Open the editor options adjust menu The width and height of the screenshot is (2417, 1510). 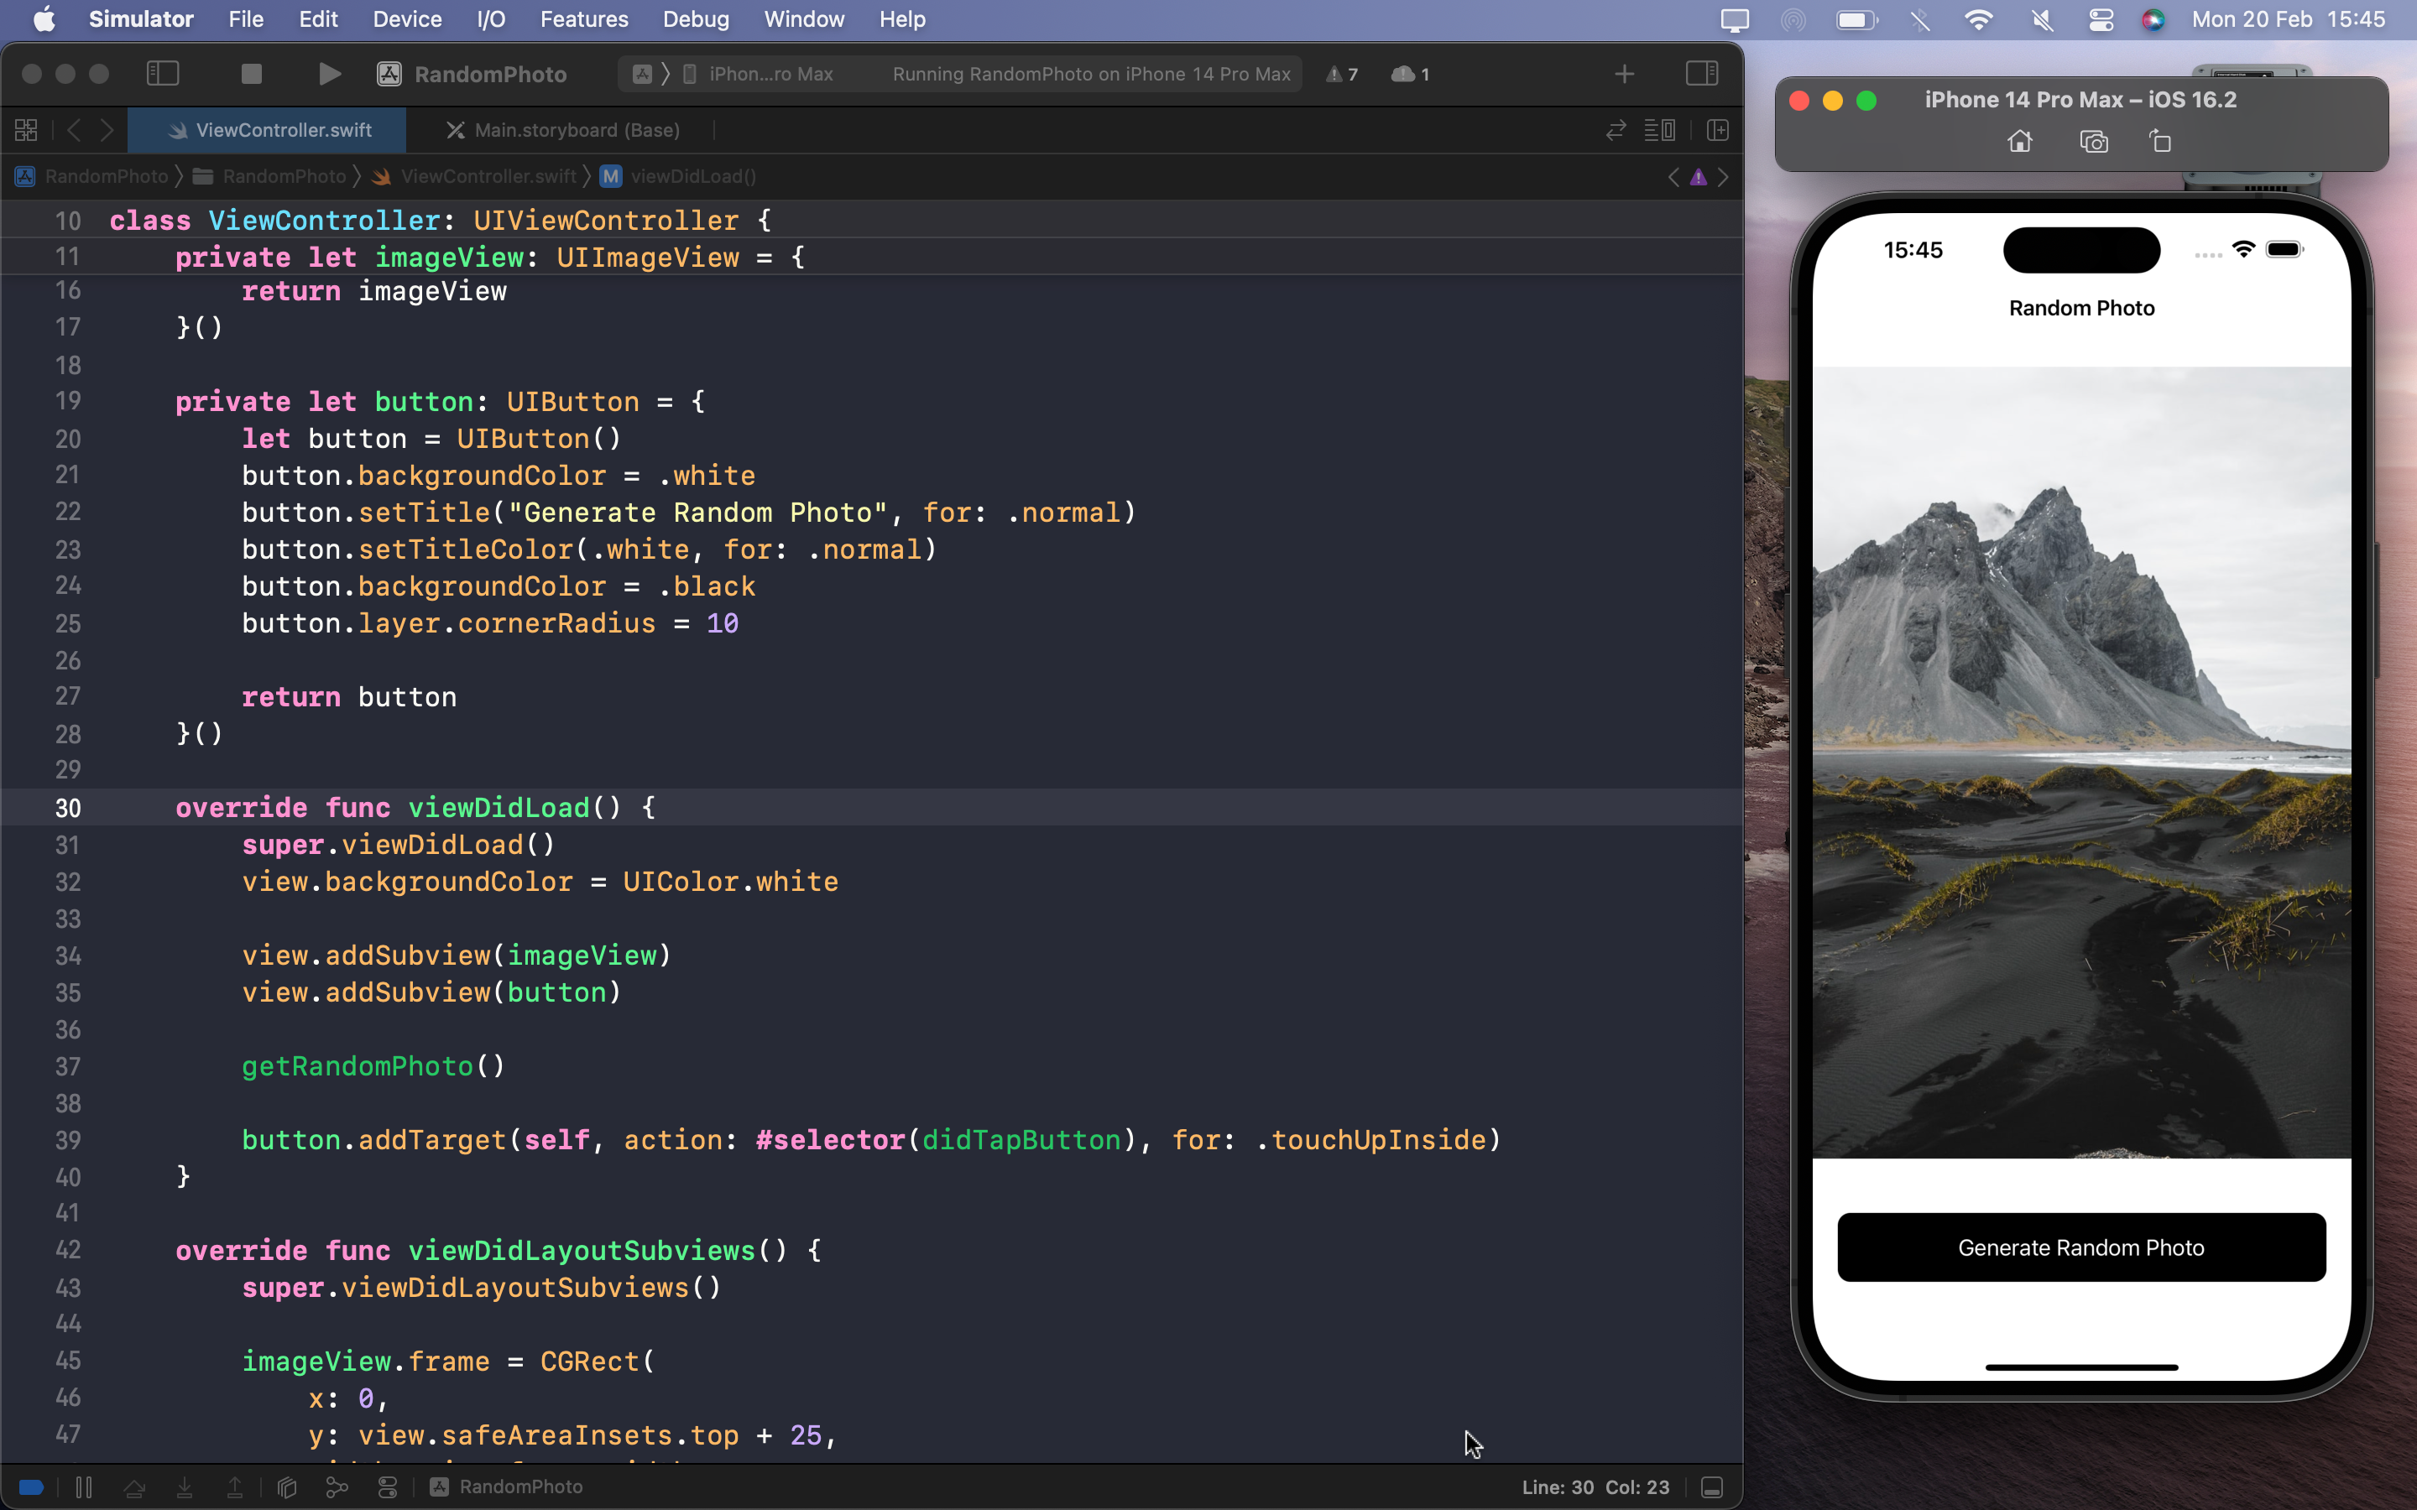point(1659,130)
